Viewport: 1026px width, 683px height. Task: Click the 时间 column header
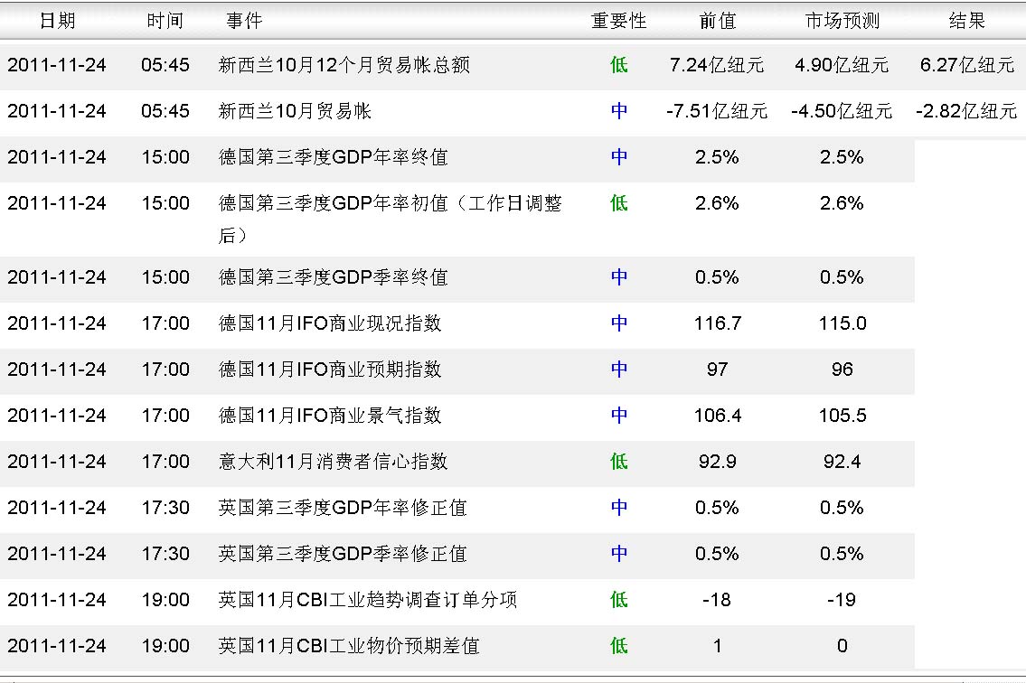[x=165, y=21]
